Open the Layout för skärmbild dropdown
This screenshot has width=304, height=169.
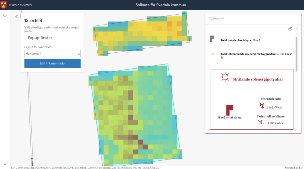[x=52, y=54]
